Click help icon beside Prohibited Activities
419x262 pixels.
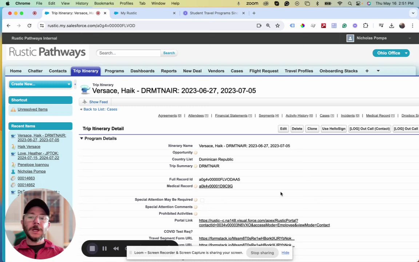click(196, 214)
